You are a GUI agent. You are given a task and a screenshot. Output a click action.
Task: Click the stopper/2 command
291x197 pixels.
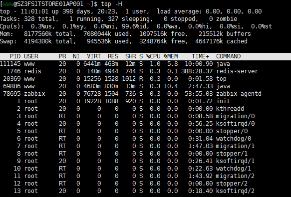[x=232, y=184]
